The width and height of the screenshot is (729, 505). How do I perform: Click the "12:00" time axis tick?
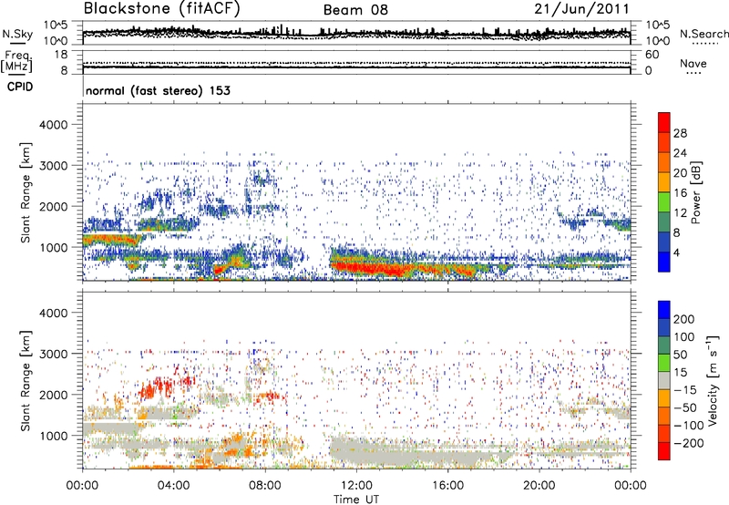(x=356, y=486)
